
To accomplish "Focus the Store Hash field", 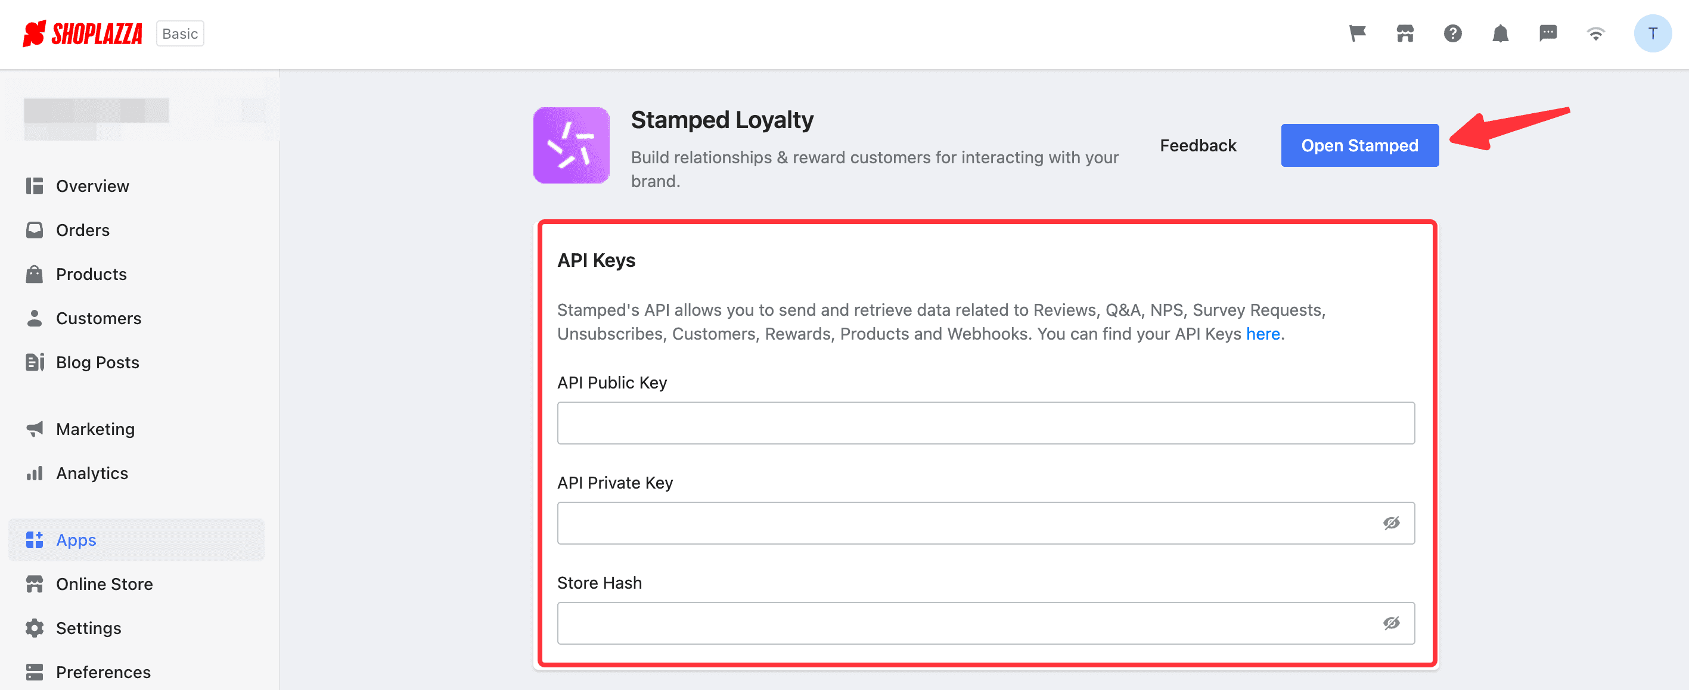I will (x=986, y=623).
